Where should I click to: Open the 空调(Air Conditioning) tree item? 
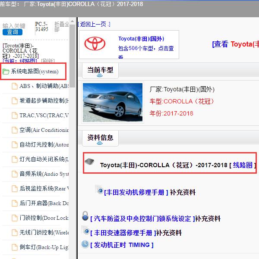44,130
